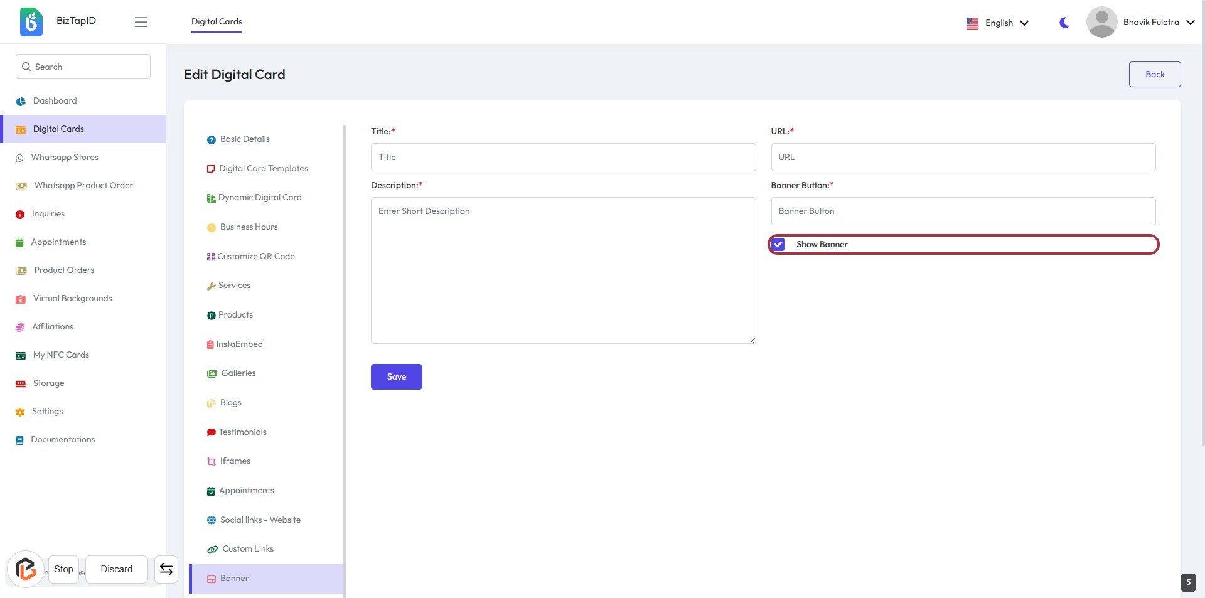The width and height of the screenshot is (1205, 598).
Task: Select Custom Links in card menu
Action: tap(248, 549)
